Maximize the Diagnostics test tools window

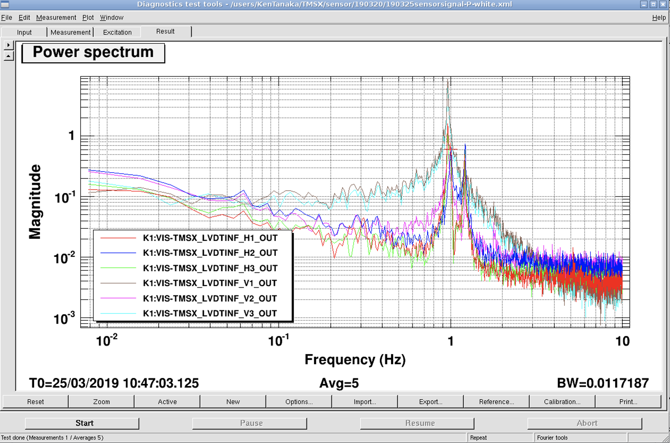click(x=653, y=4)
